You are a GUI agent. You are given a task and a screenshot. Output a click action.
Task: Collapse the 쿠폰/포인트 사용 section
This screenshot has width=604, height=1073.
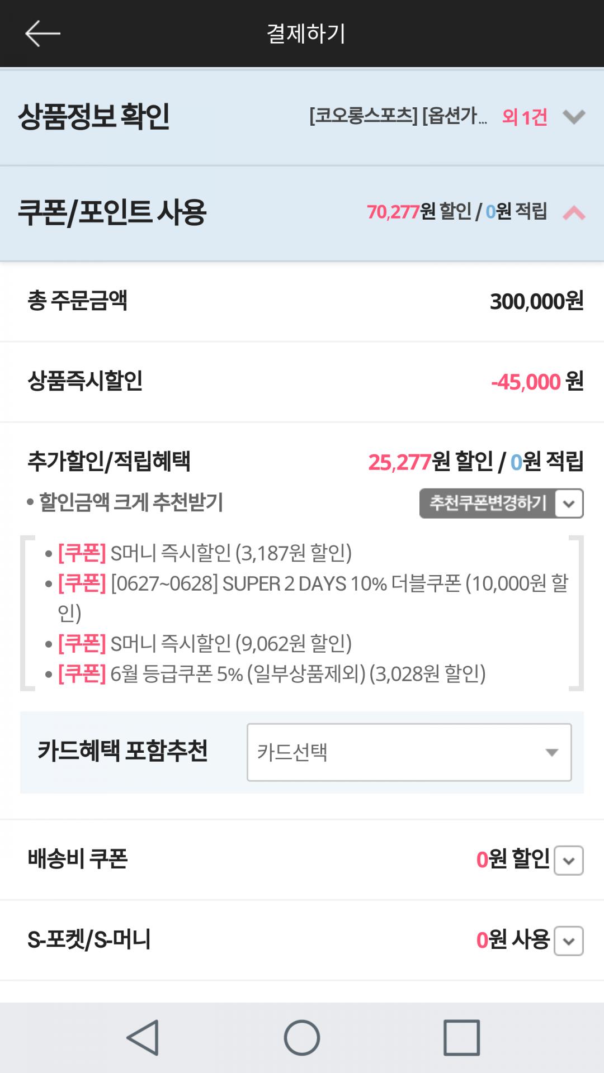574,213
